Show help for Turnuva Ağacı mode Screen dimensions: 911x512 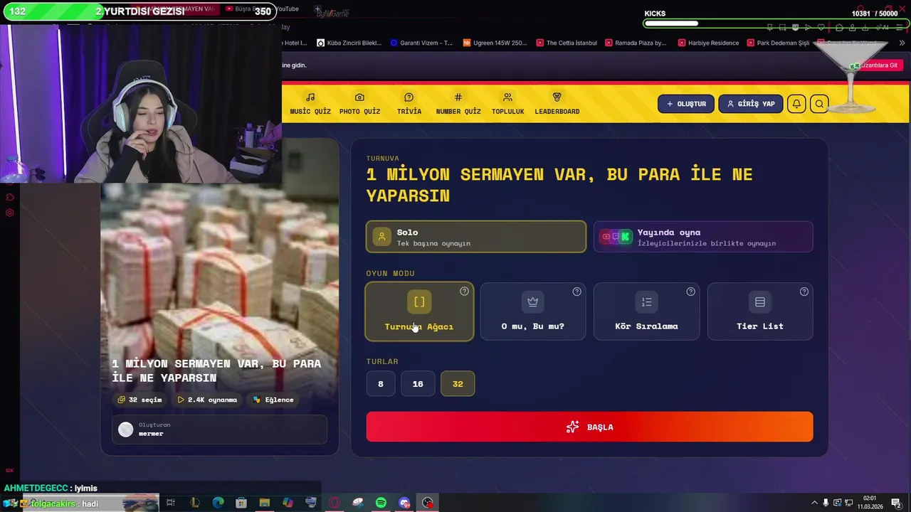click(x=464, y=292)
